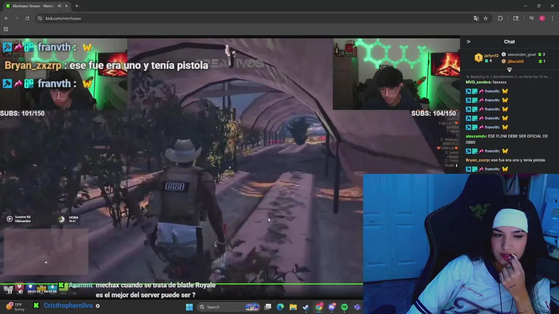Select the Mechaaax Stream tab
Screen dimensions: 559x314
tap(37, 6)
